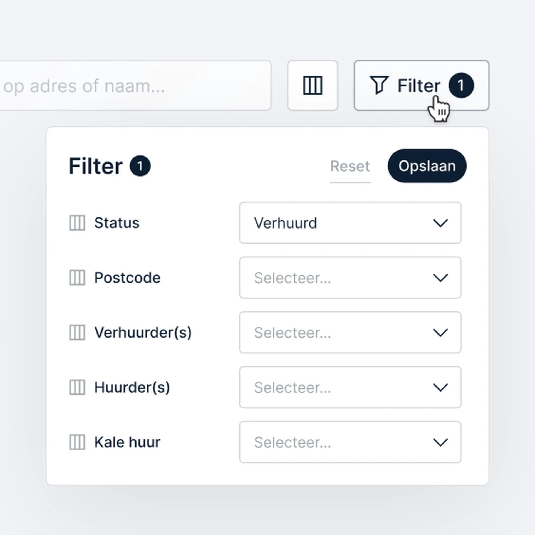The height and width of the screenshot is (535, 535).
Task: Click the chevron arrow in the Kale huur dropdown
Action: pyautogui.click(x=440, y=442)
